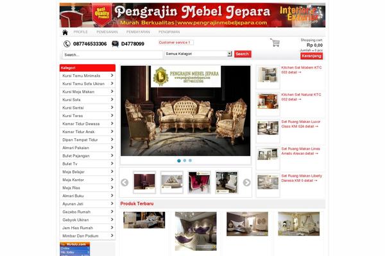Click the red Search button
Viewport: 385px width, 256px height.
click(x=243, y=54)
